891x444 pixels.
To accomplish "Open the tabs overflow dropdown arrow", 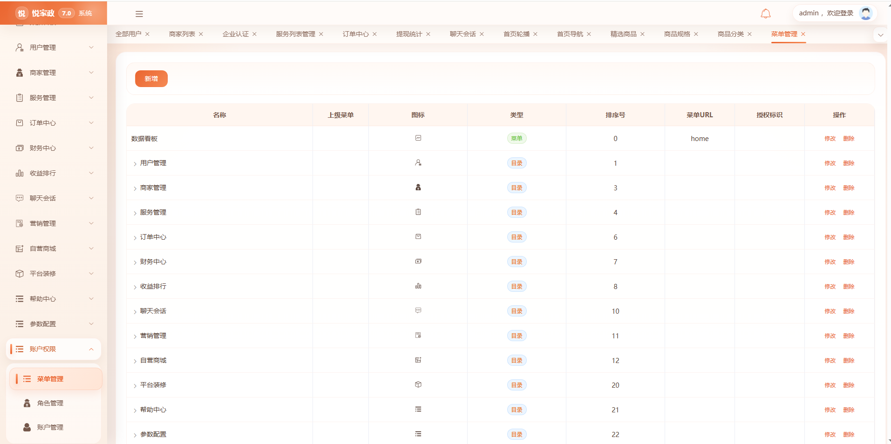I will pyautogui.click(x=880, y=35).
